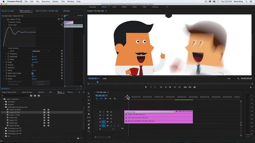
Task: Step back one frame
Action: 166,87
